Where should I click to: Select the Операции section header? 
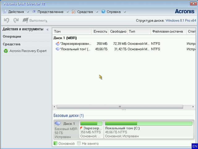[x=12, y=37]
